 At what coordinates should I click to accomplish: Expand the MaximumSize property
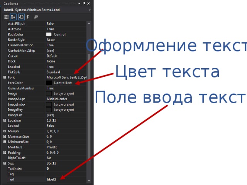(5, 136)
